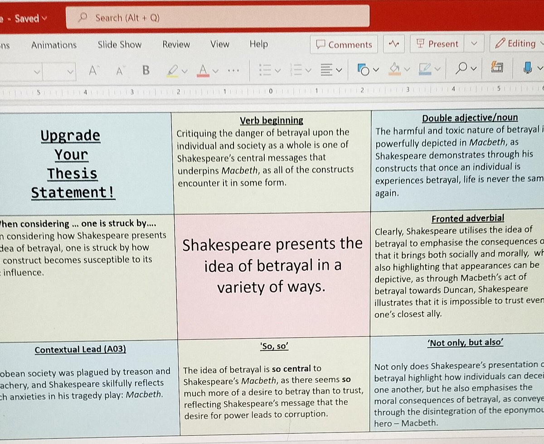This screenshot has height=444, width=544.
Task: Open highlight color dropdown arrow
Action: point(184,71)
